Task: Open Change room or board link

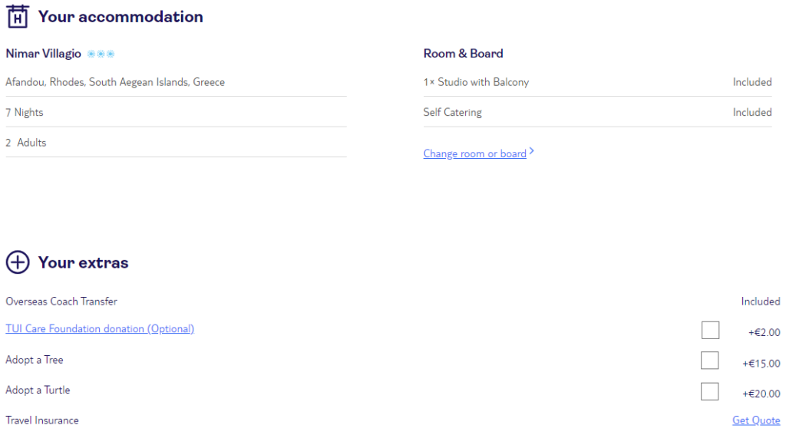Action: (x=474, y=153)
